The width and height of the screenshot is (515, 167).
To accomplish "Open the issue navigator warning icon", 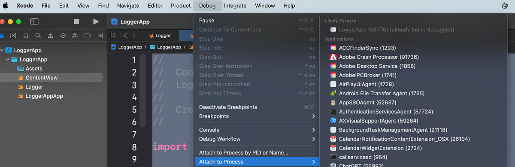I will [x=51, y=35].
